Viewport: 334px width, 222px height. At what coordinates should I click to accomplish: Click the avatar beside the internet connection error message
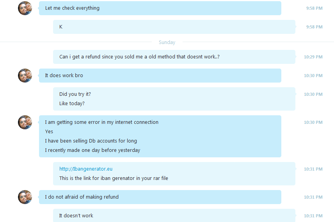click(x=25, y=122)
